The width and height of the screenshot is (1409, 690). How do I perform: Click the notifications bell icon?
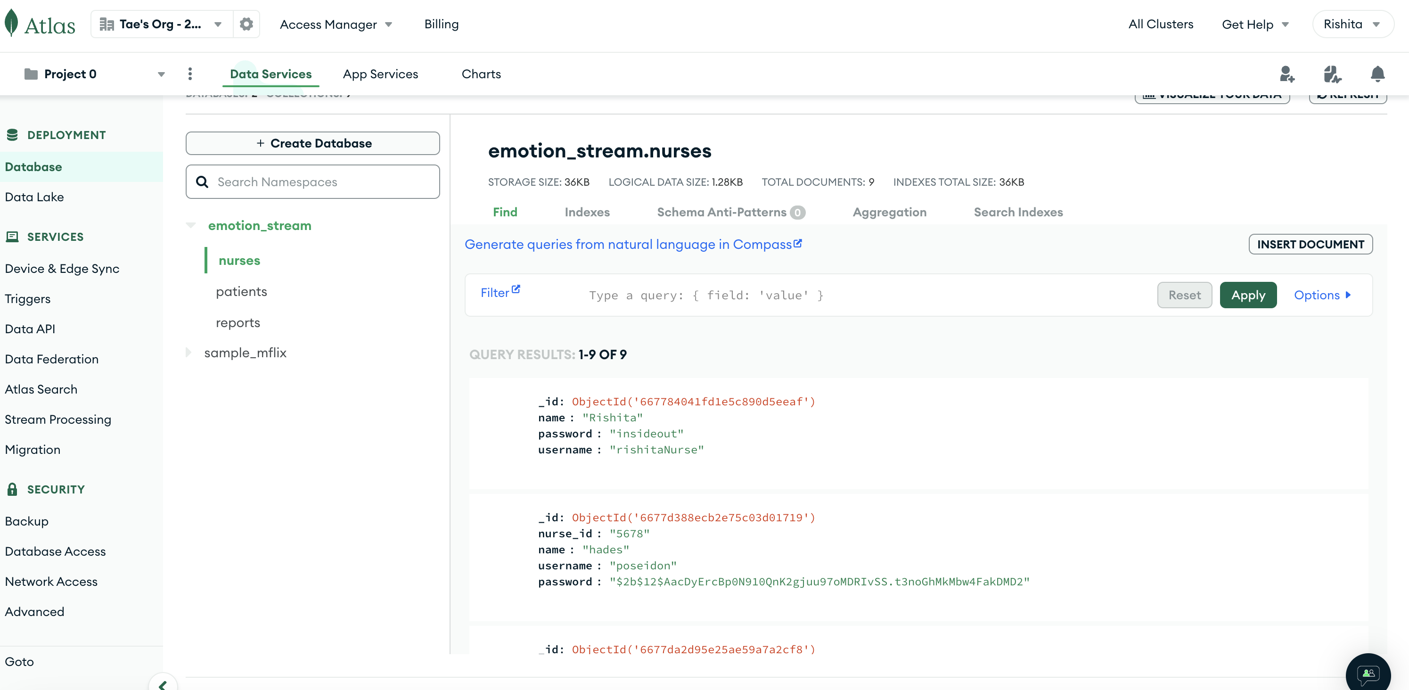point(1377,74)
